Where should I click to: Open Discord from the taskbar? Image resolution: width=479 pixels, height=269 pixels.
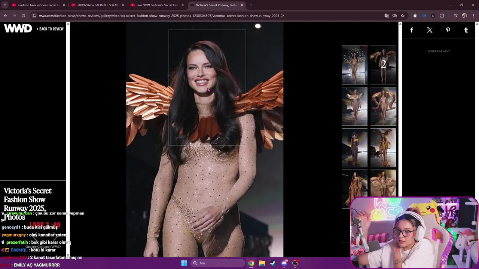coord(284,263)
